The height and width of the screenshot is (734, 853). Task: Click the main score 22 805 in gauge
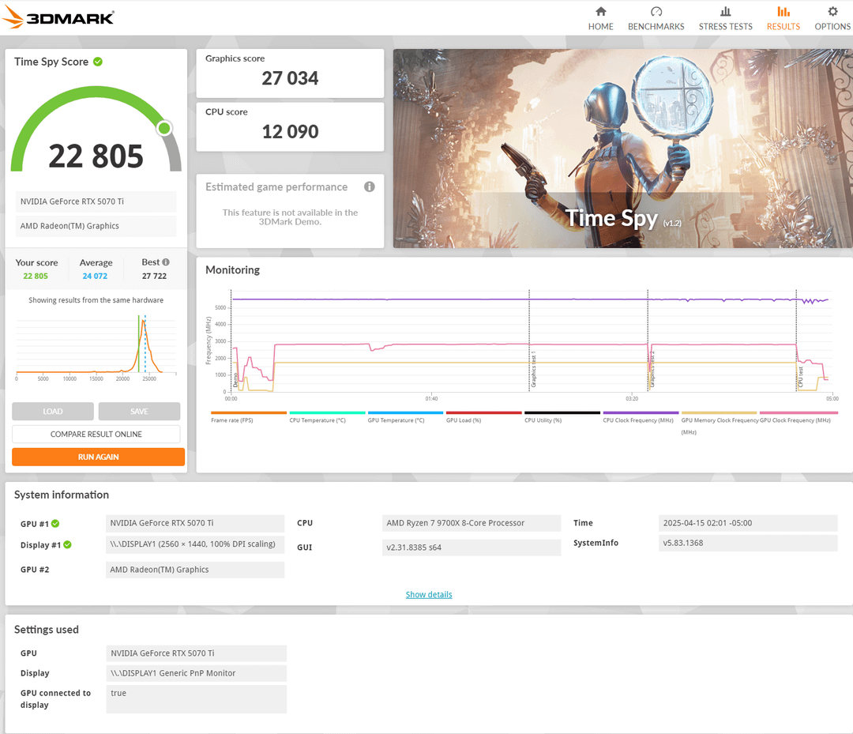pyautogui.click(x=96, y=156)
